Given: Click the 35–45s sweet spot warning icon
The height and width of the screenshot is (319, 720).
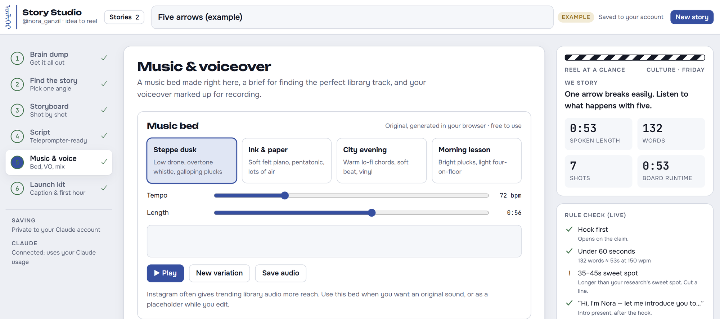Looking at the screenshot, I should tap(569, 273).
